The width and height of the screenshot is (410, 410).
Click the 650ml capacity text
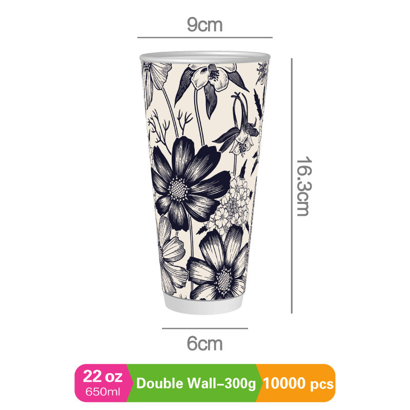click(103, 392)
